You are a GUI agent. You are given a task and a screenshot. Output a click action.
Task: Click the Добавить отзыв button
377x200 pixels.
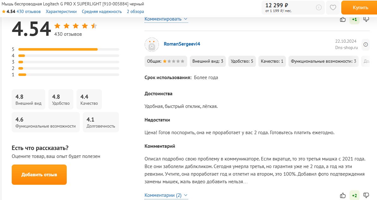[39, 175]
